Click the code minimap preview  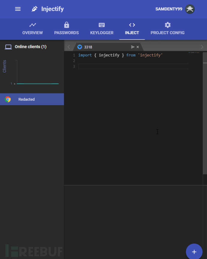click(194, 53)
